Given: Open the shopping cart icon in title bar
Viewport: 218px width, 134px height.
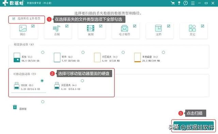Looking at the screenshot, I should click(x=173, y=3).
